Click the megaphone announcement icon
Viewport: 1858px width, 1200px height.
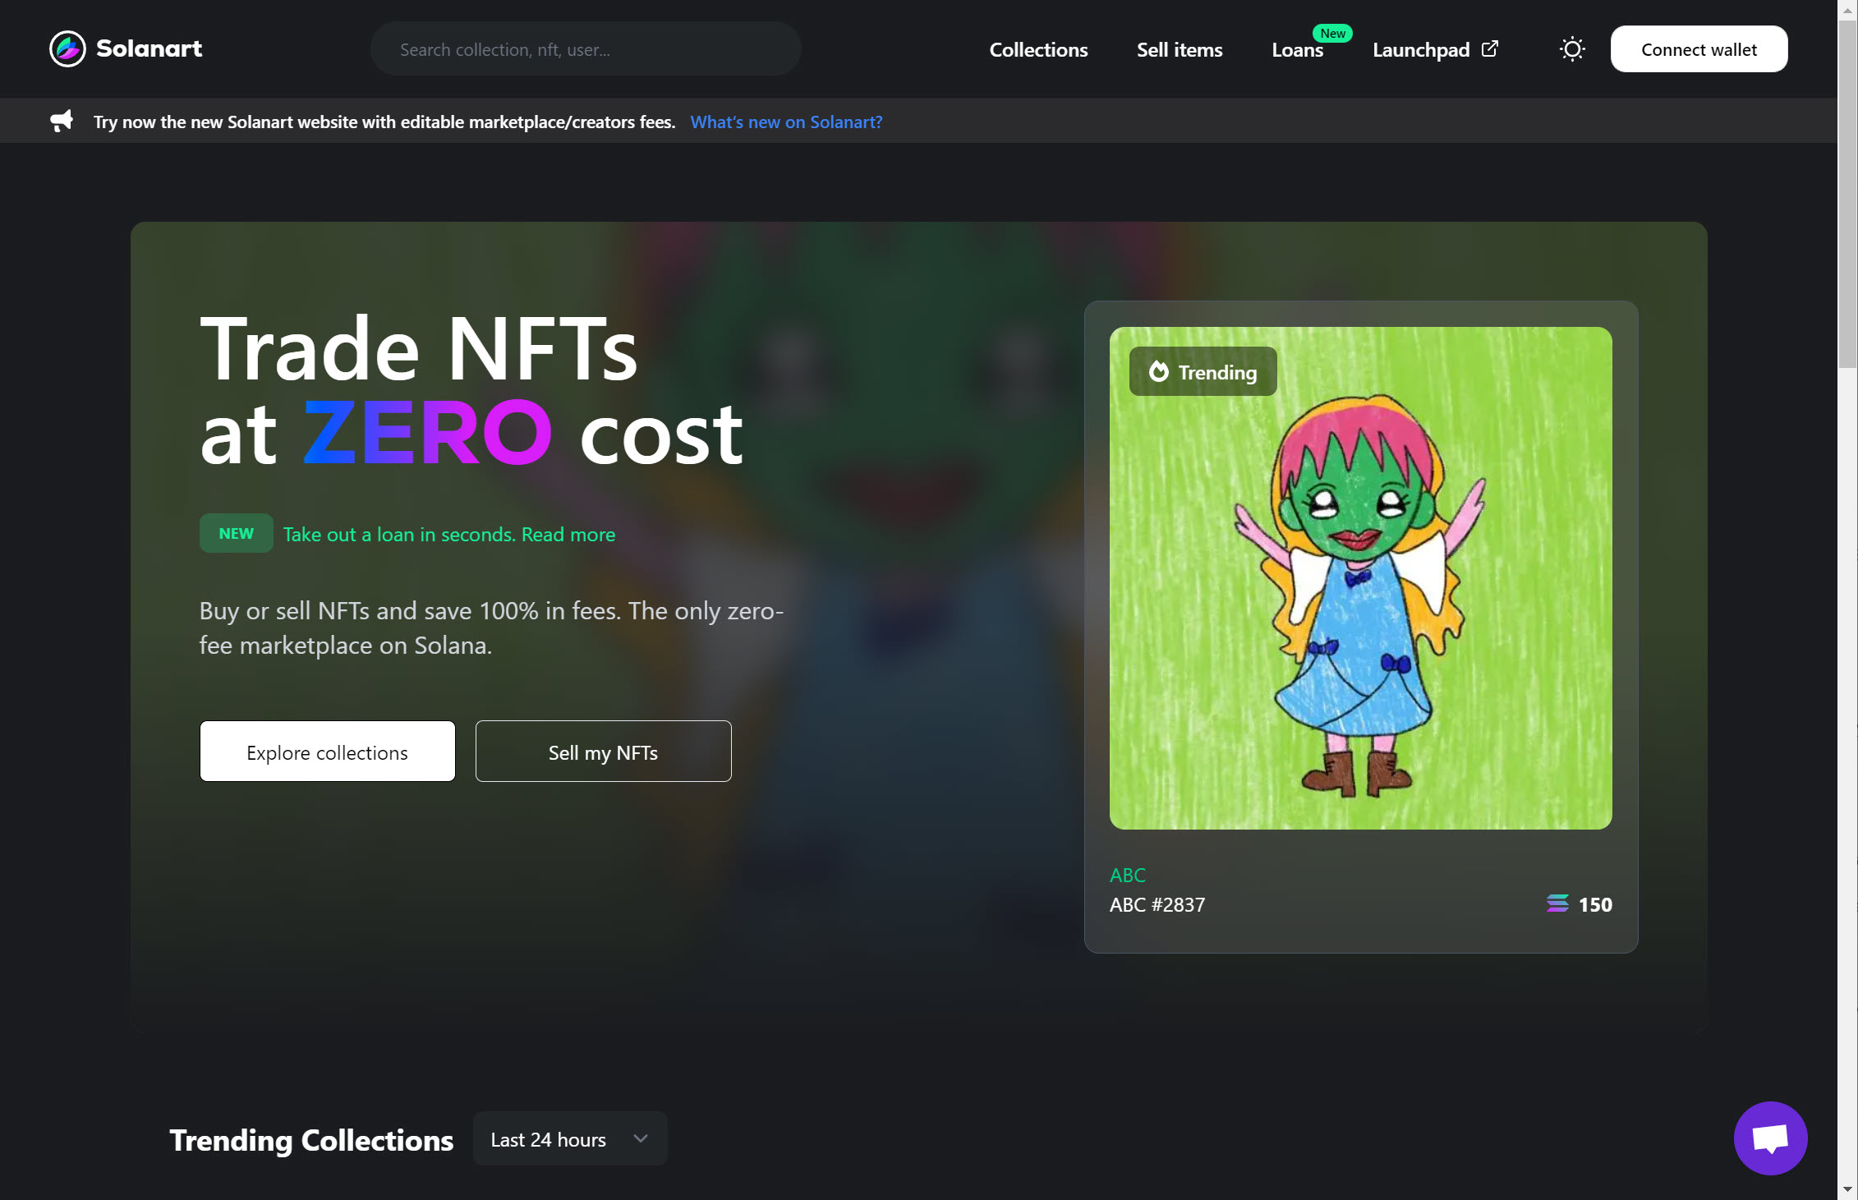62,122
